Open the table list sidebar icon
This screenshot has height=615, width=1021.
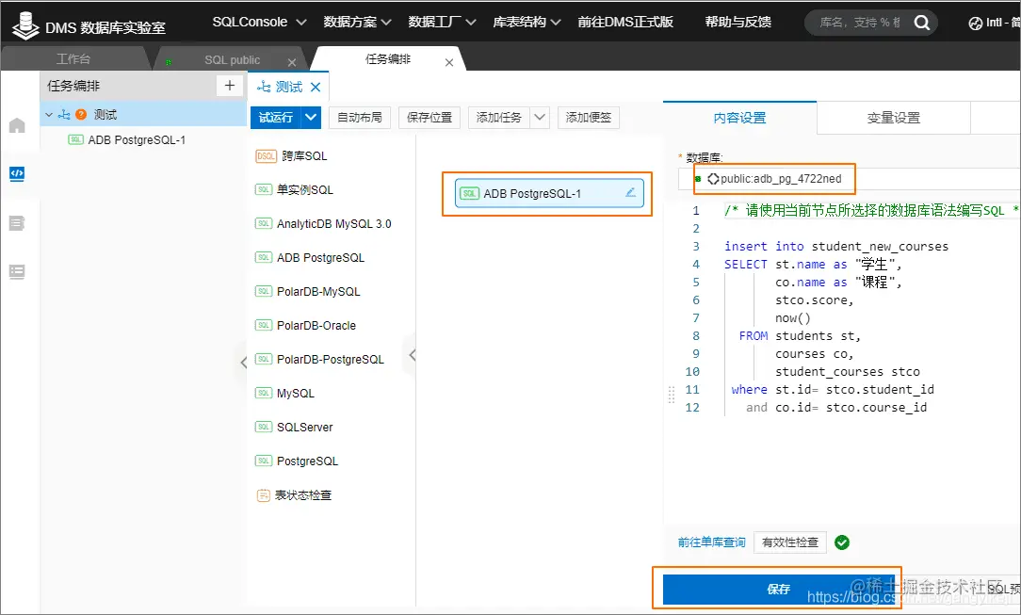pos(17,271)
